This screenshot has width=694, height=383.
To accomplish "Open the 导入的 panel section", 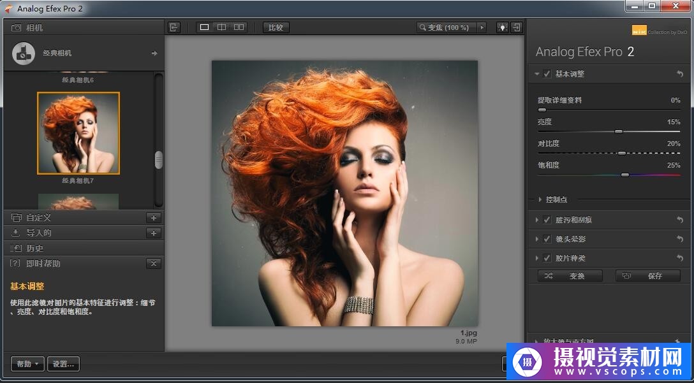I will pos(38,233).
